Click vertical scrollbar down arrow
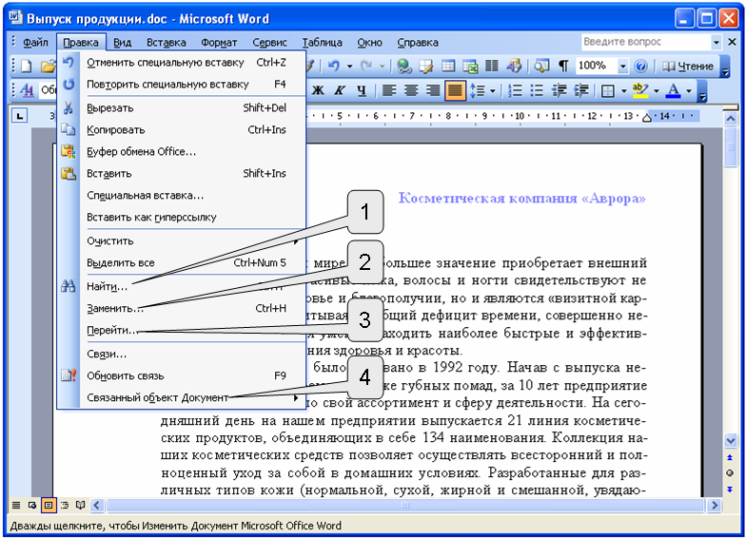Screen dimensions: 746x538 pos(731,440)
